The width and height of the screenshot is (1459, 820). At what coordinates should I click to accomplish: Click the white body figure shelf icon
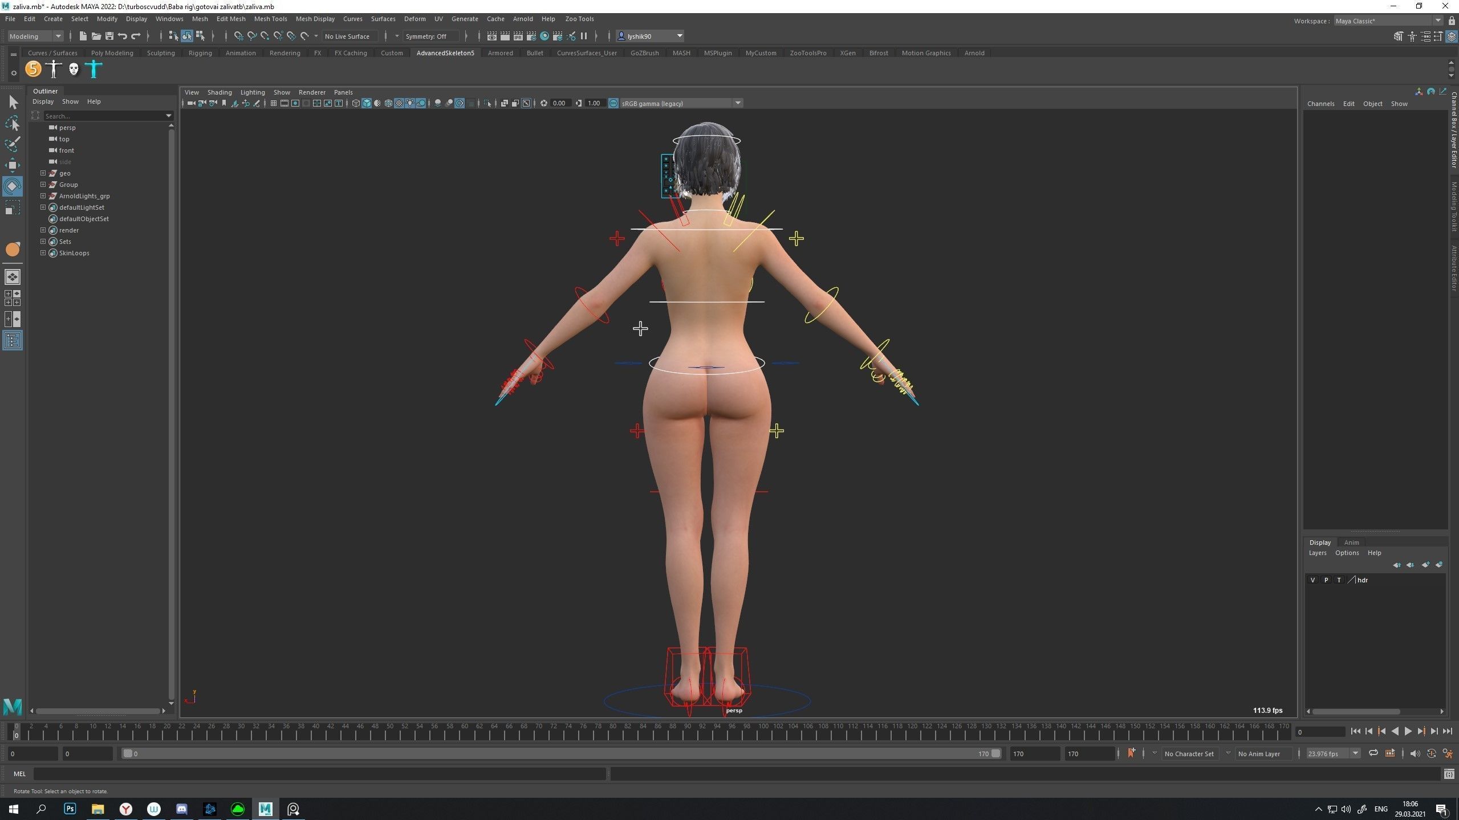coord(54,69)
